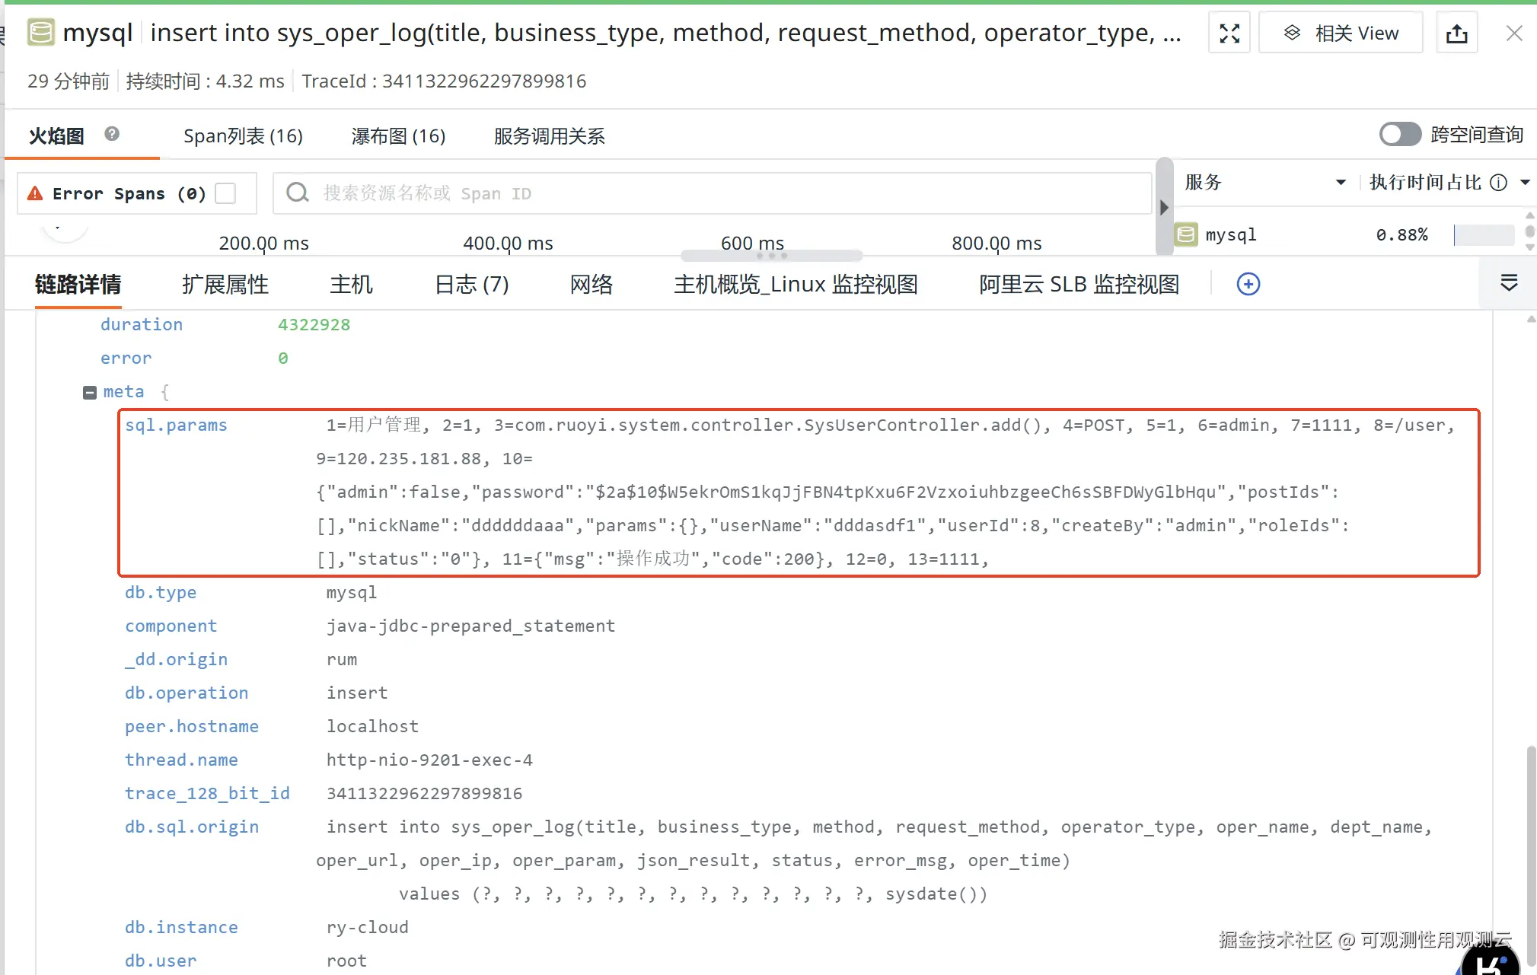Click the 相关 View button
The image size is (1537, 975).
point(1341,33)
